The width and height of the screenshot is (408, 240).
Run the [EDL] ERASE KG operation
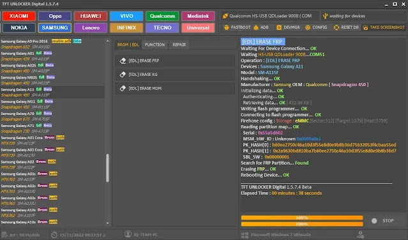[175, 75]
